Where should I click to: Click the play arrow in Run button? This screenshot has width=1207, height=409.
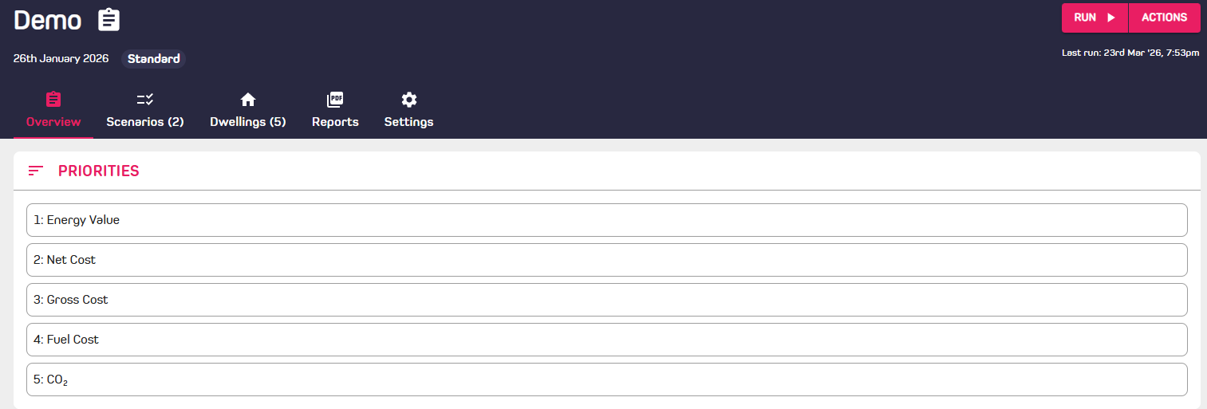click(x=1111, y=18)
